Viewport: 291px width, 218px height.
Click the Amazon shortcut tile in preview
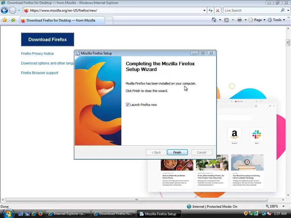click(234, 134)
